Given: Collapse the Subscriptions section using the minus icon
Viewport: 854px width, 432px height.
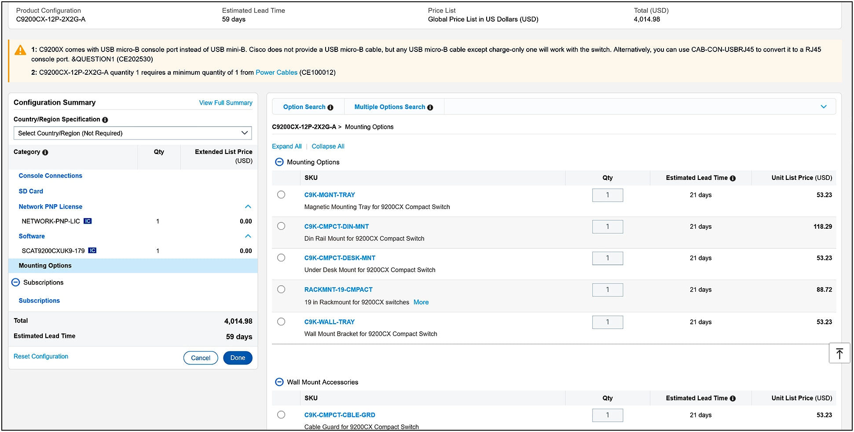Looking at the screenshot, I should (x=15, y=282).
